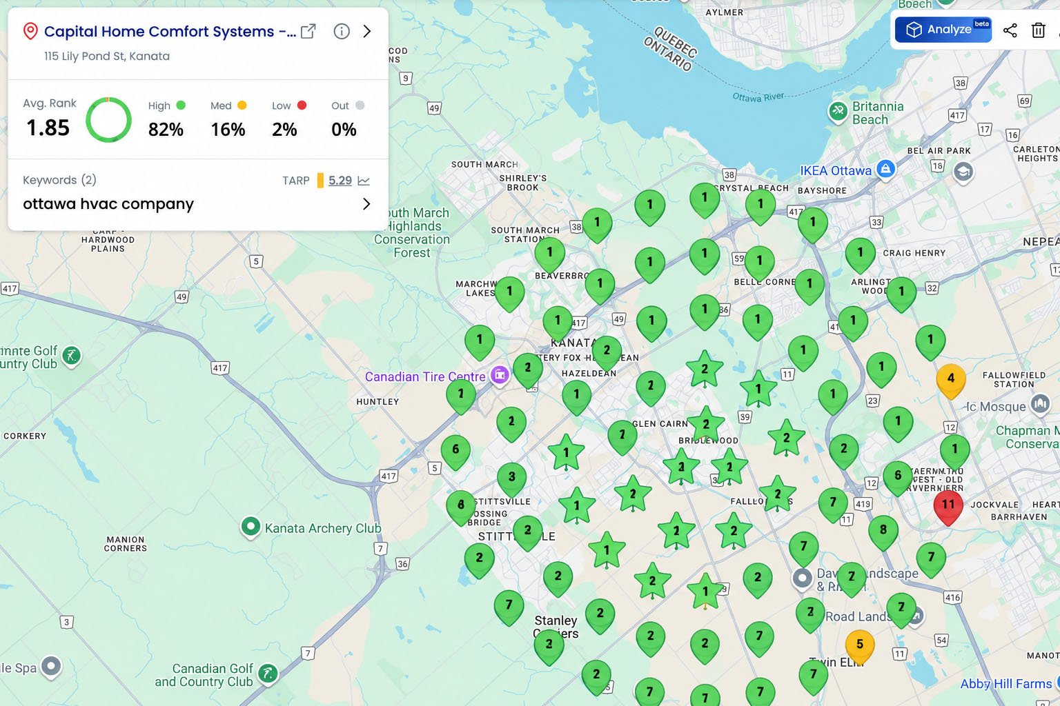Click the red location pin icon
This screenshot has height=706, width=1060.
(x=30, y=31)
